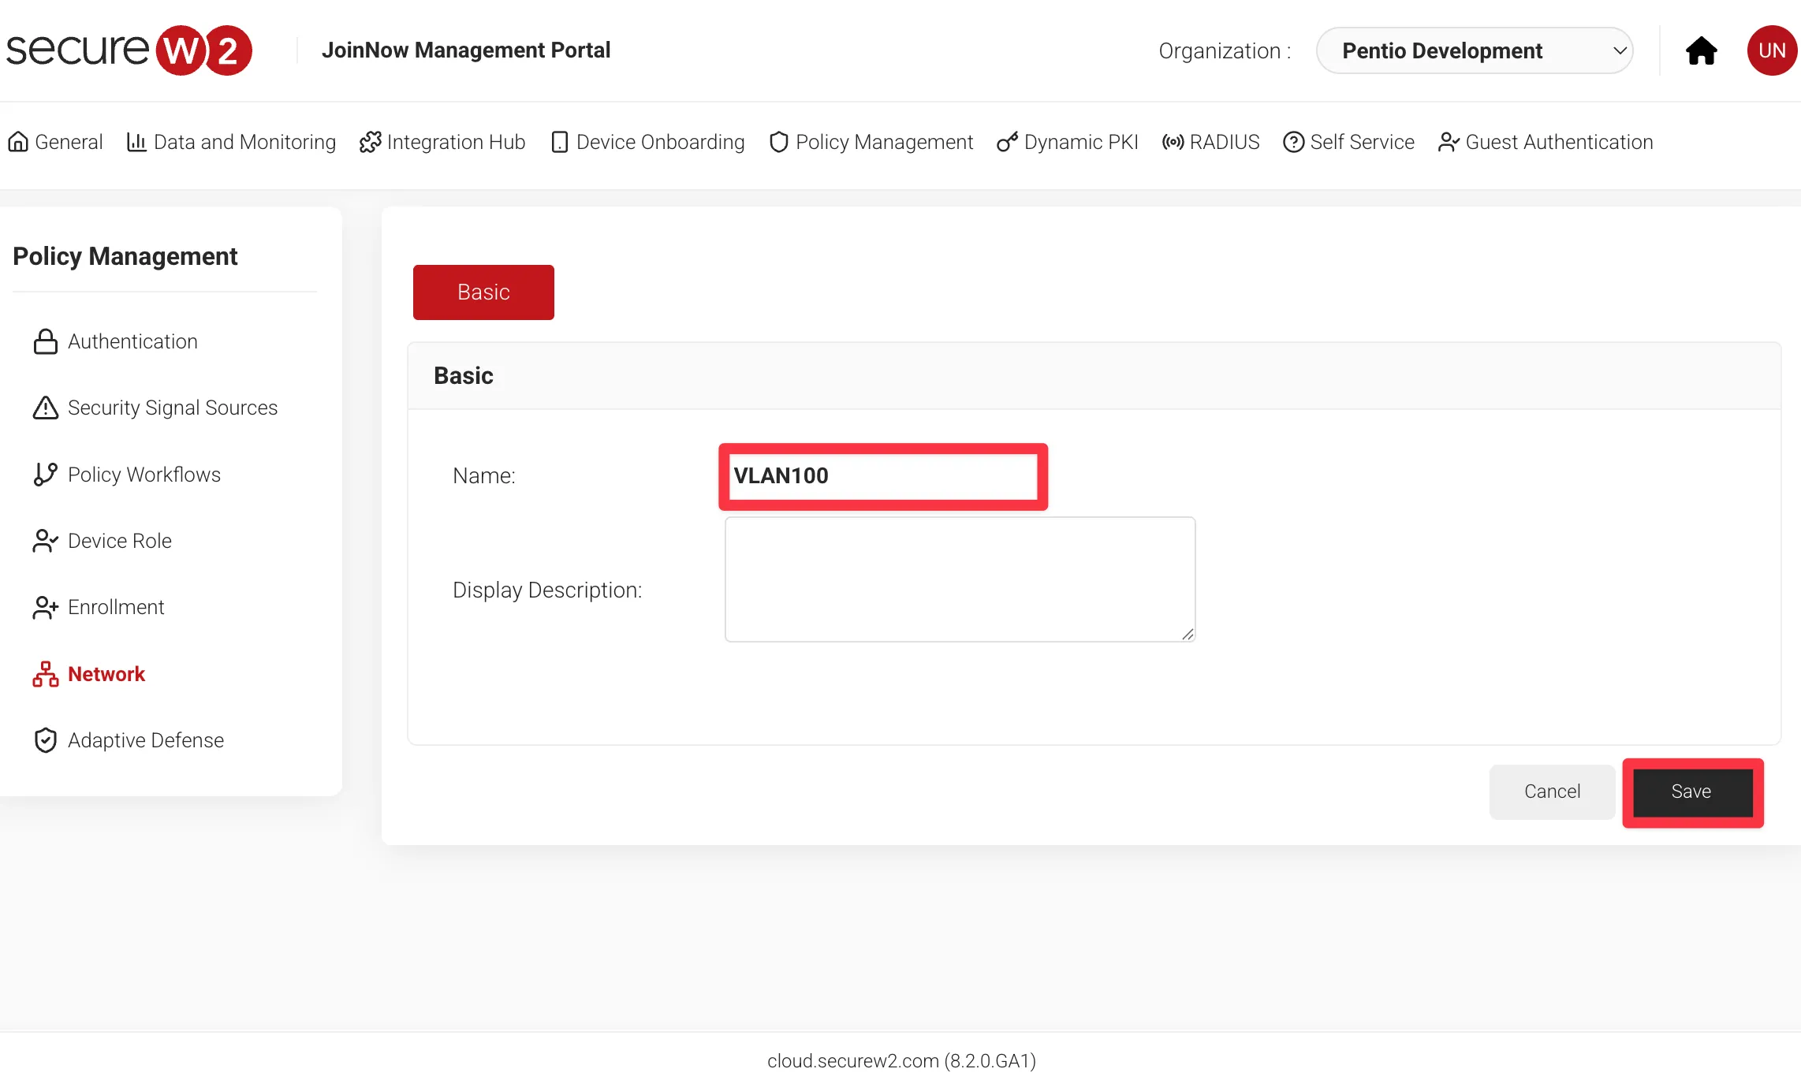Open the Integration Hub menu

[x=442, y=142]
